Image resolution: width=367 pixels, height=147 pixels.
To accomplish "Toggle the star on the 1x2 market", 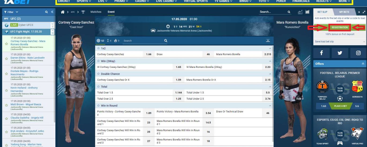I will pyautogui.click(x=99, y=48).
